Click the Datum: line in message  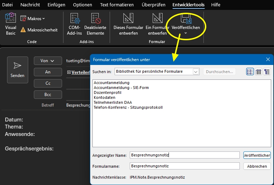pos(14,120)
